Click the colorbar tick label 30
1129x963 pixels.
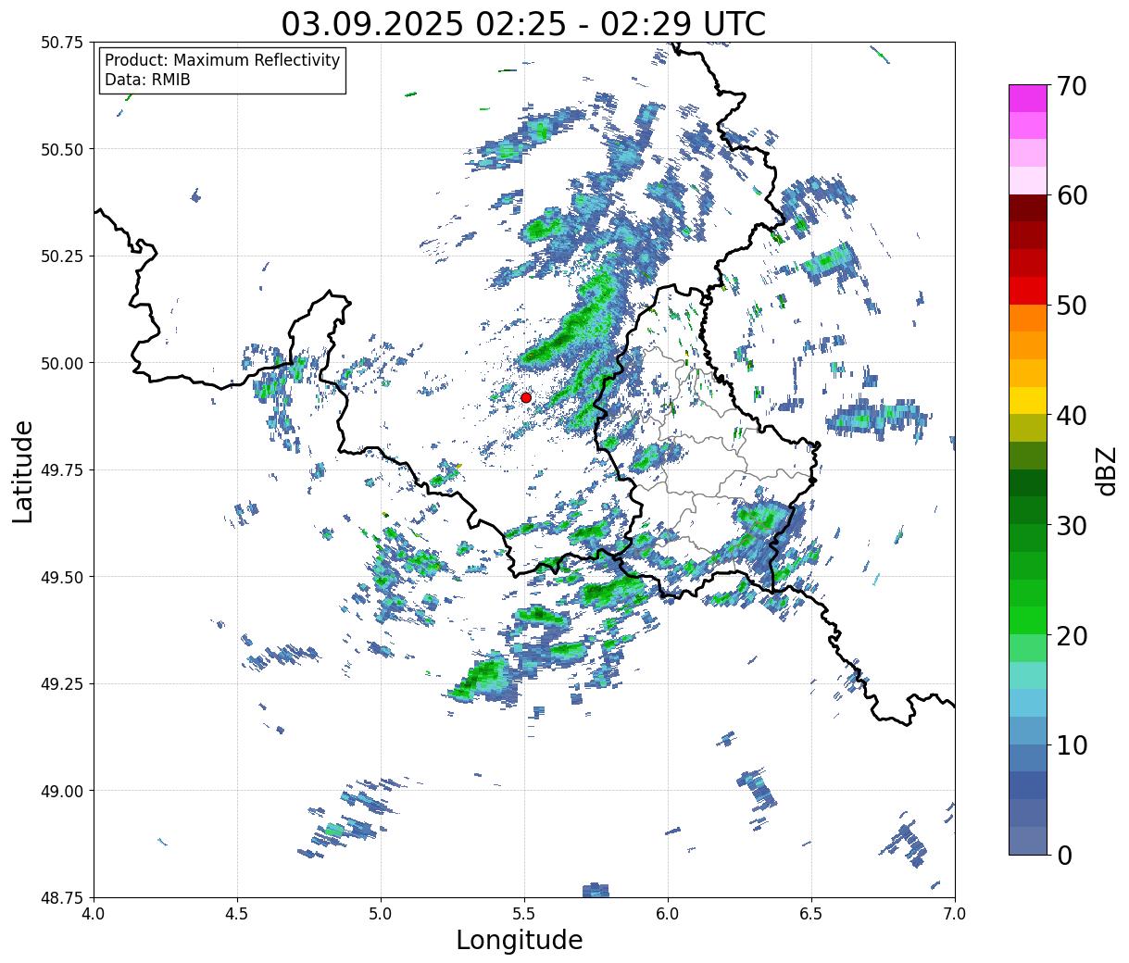(1072, 525)
